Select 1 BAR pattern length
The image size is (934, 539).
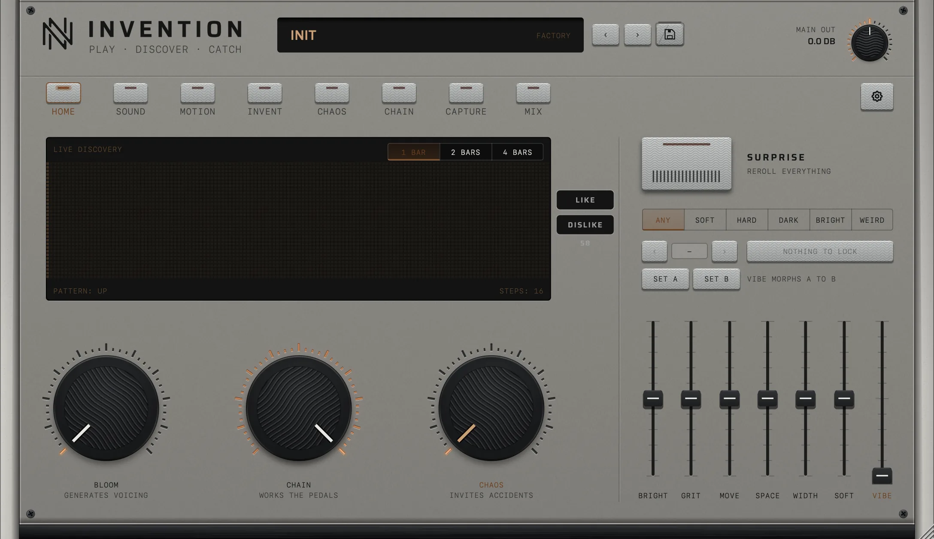coord(414,152)
